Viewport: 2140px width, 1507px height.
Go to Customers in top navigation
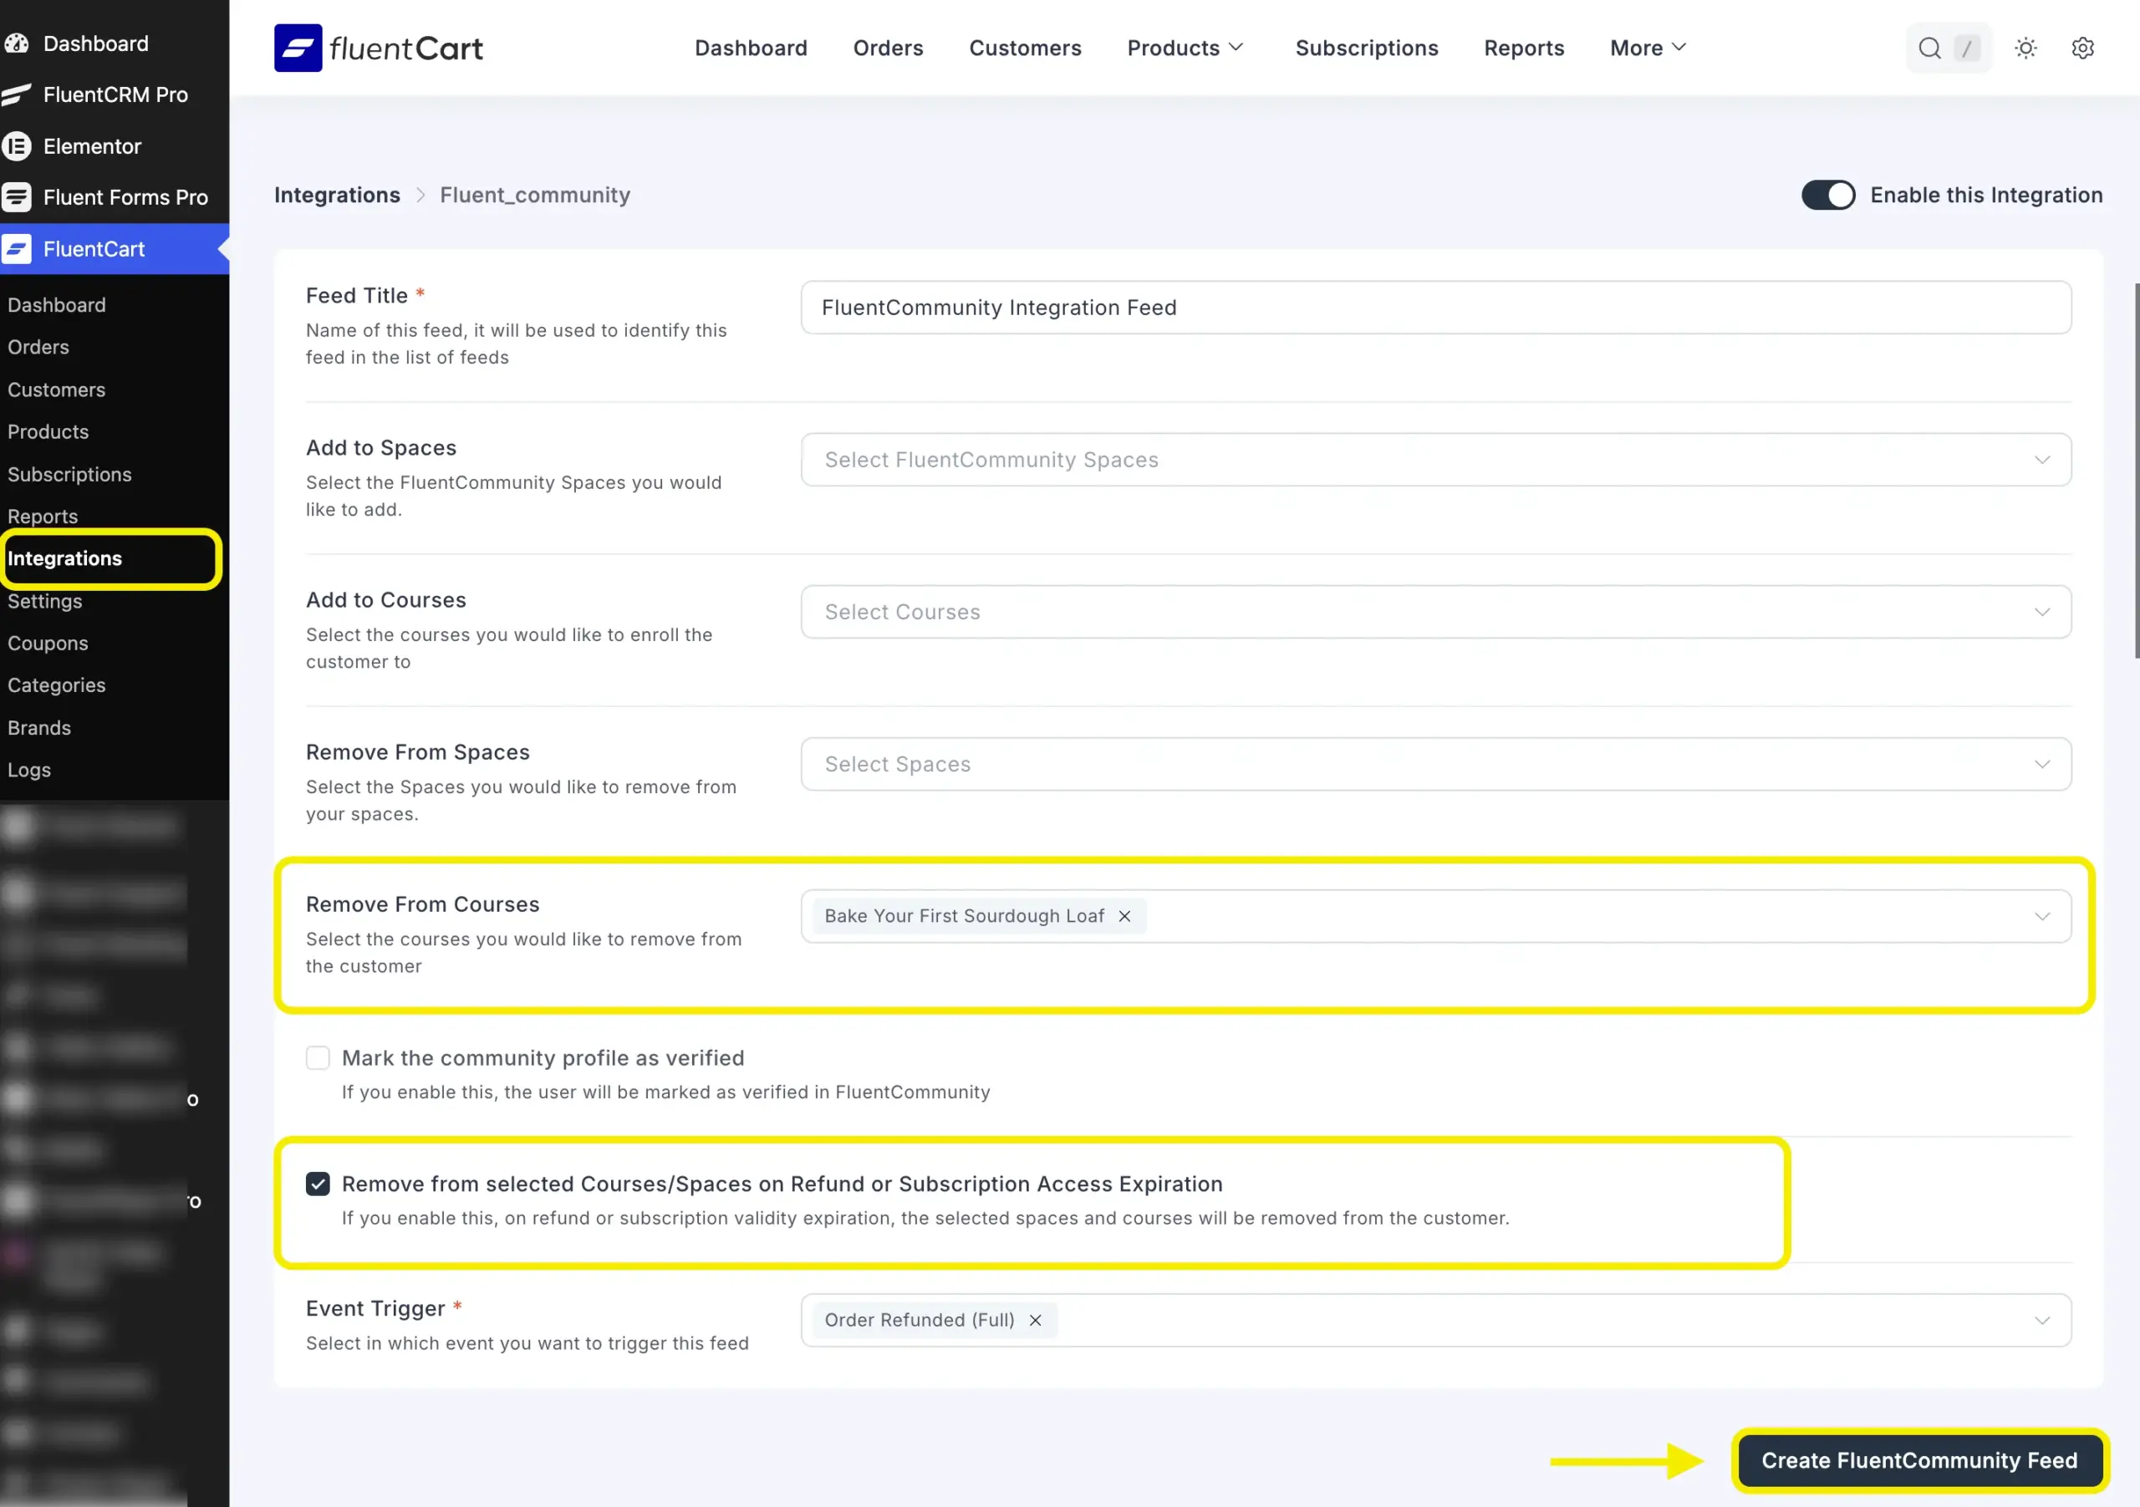click(1024, 48)
